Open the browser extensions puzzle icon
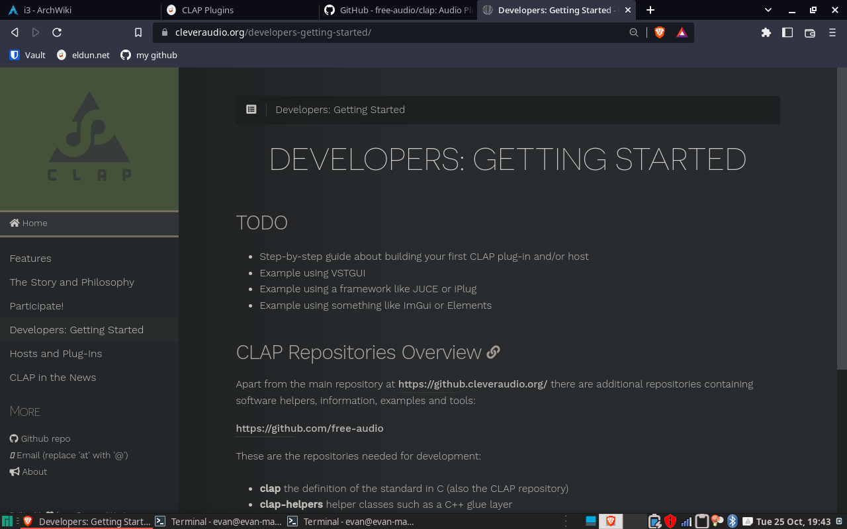Viewport: 847px width, 529px height. click(766, 32)
